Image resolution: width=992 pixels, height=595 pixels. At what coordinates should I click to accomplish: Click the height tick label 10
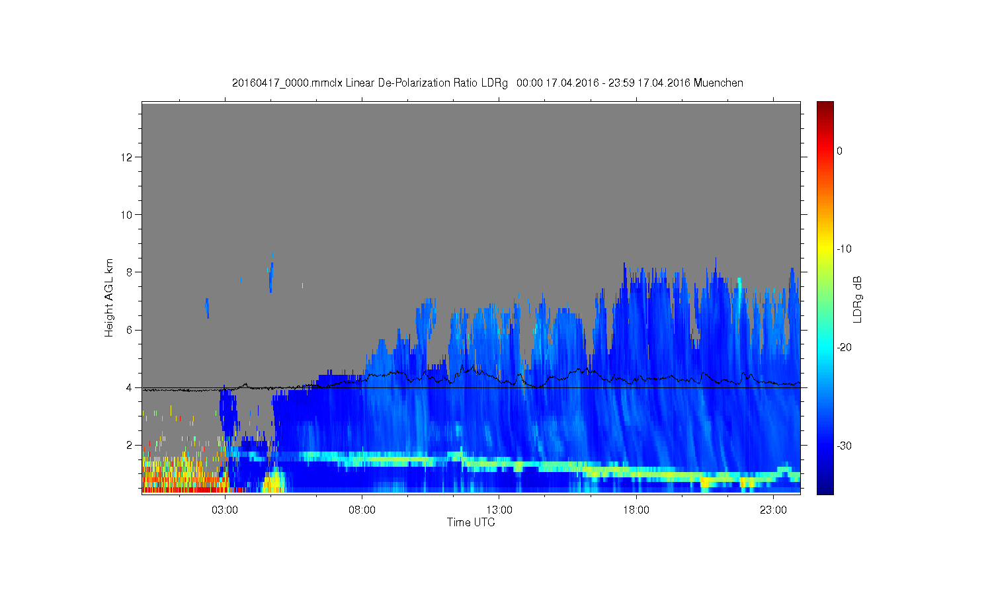pyautogui.click(x=128, y=215)
